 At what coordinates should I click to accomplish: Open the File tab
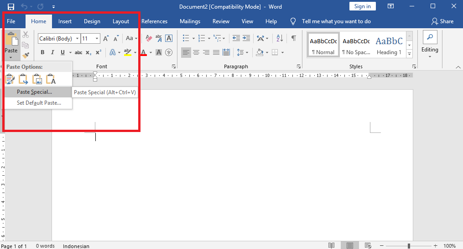click(11, 21)
